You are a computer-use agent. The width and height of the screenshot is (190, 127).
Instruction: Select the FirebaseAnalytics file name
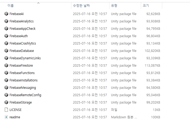tap(22, 21)
